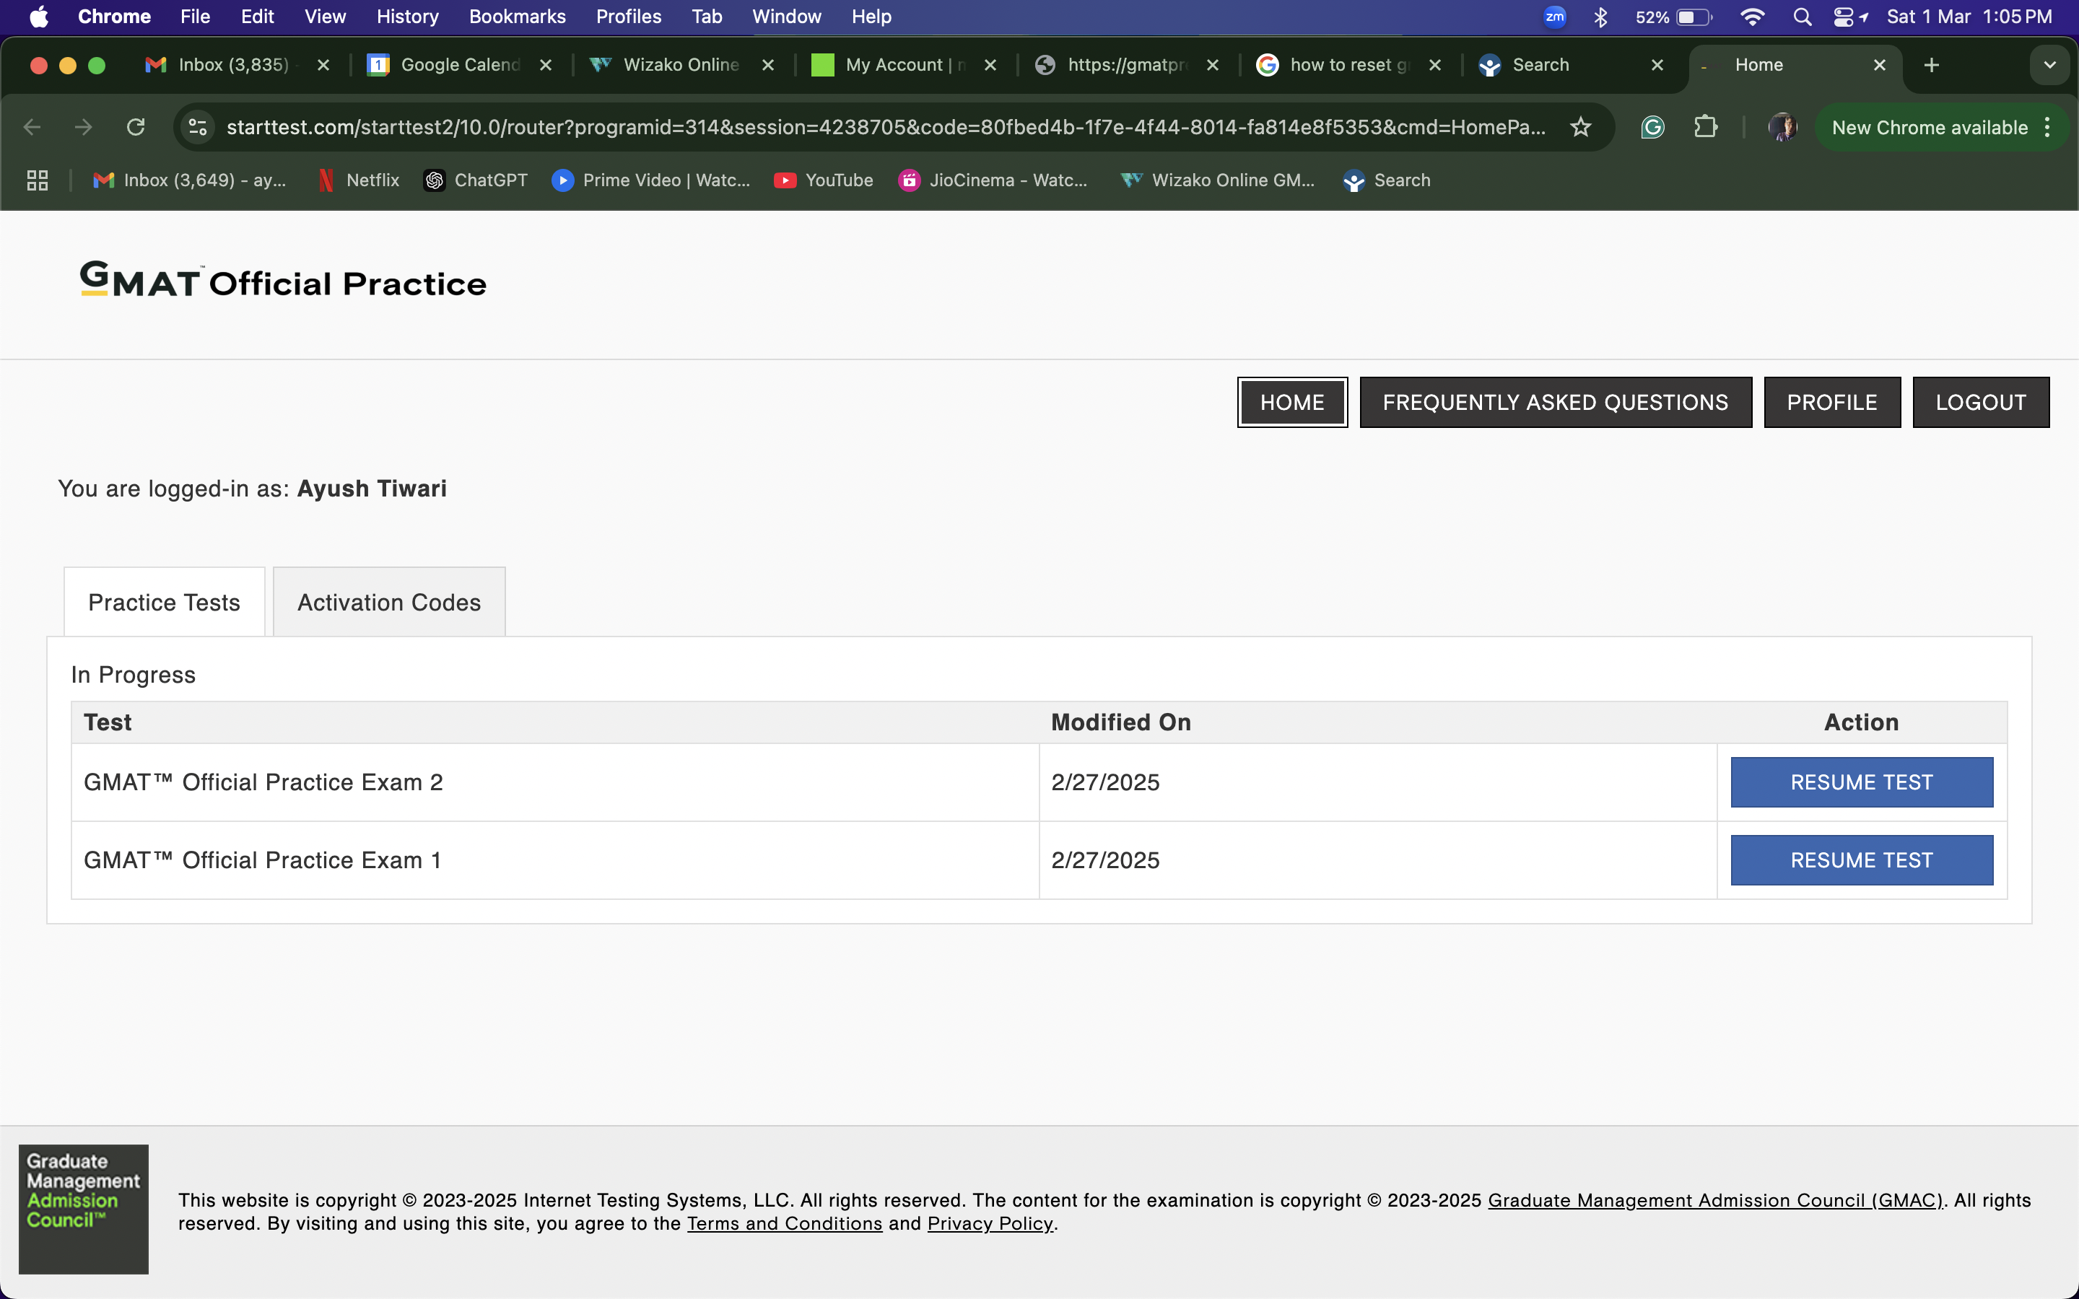This screenshot has width=2079, height=1299.
Task: Open the JioCinema bookmark
Action: click(x=993, y=180)
